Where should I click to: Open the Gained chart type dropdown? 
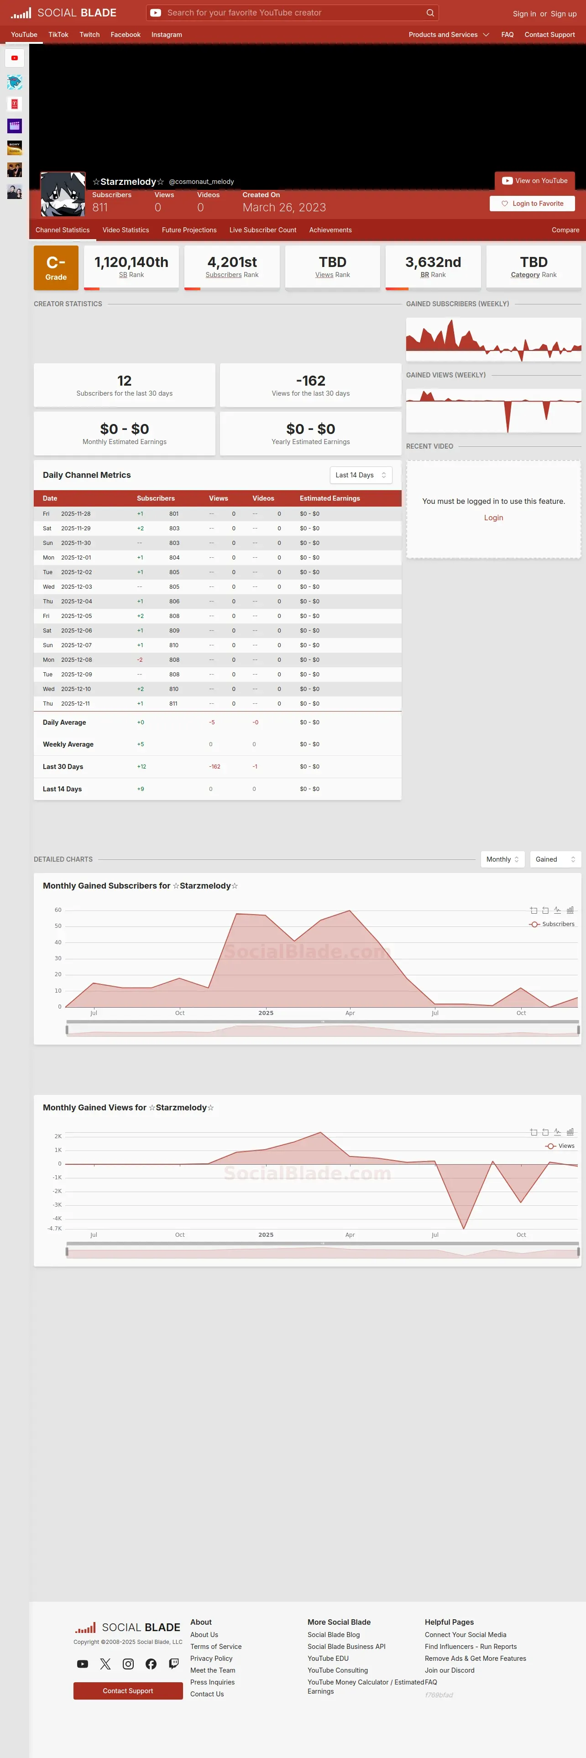click(555, 859)
